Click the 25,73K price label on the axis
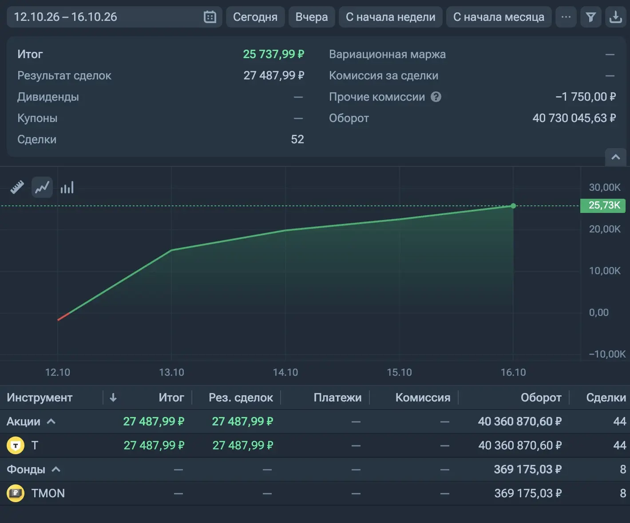Viewport: 630px width, 523px height. tap(603, 205)
